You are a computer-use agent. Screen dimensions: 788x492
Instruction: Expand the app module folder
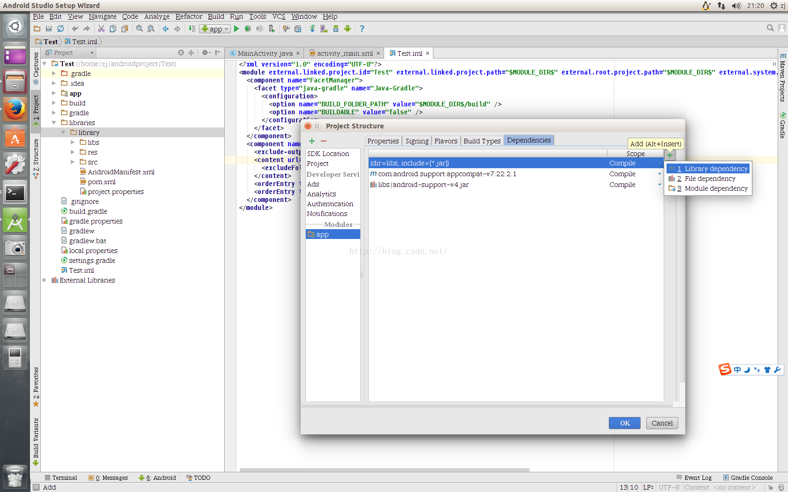pos(54,93)
